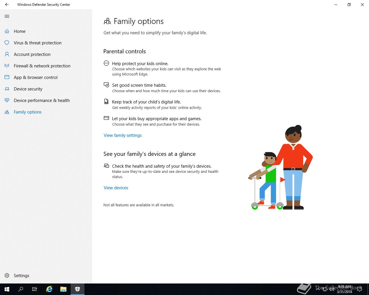Click the View devices link
369x295 pixels.
tap(116, 188)
